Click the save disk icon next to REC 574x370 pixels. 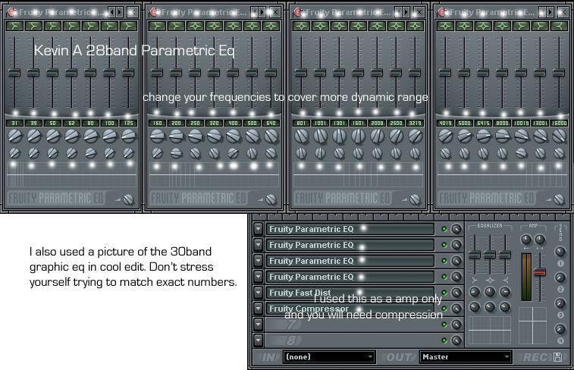click(558, 357)
